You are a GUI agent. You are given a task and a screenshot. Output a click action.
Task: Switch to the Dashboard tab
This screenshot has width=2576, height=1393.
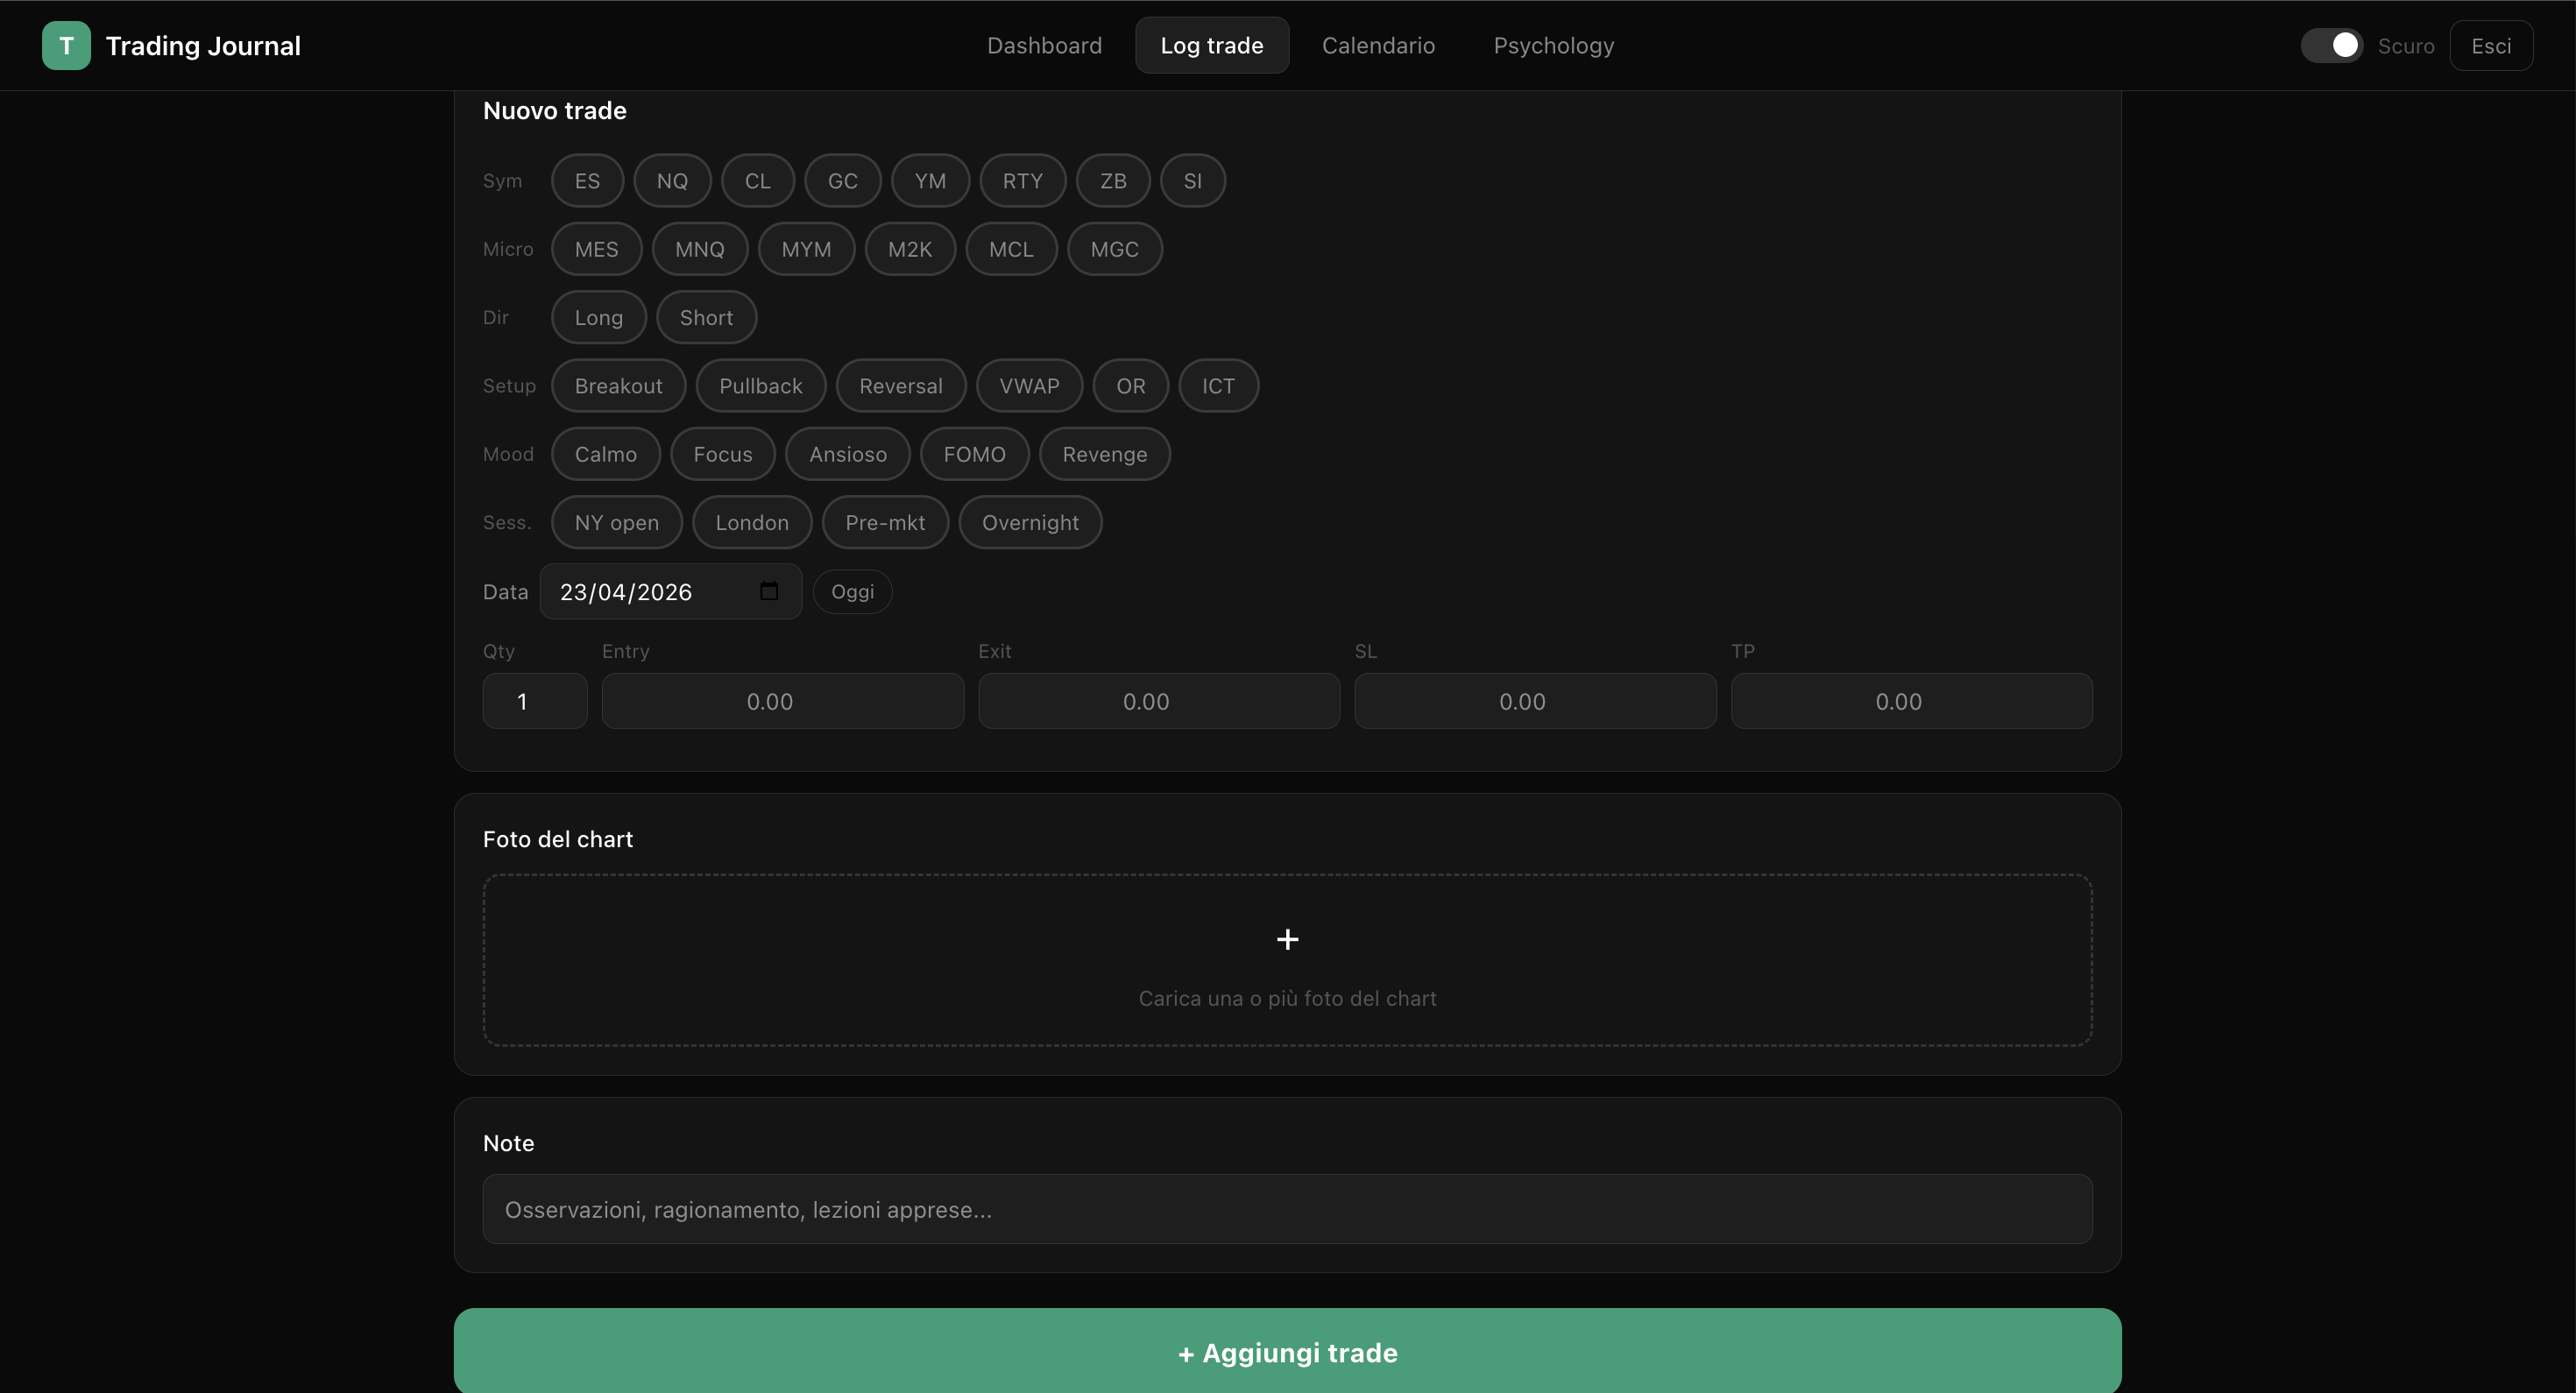click(1044, 45)
